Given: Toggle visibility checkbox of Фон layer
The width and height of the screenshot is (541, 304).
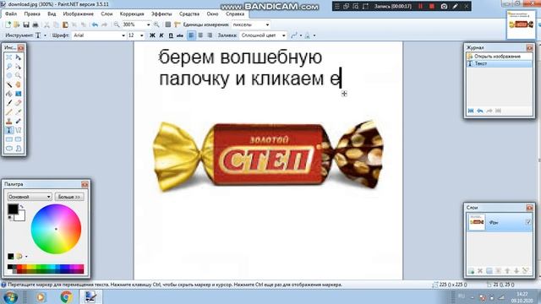Looking at the screenshot, I should pyautogui.click(x=528, y=222).
